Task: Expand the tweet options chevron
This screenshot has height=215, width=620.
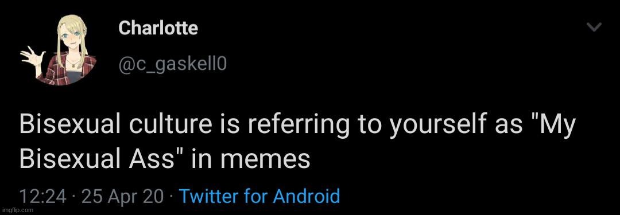Action: pos(594,28)
